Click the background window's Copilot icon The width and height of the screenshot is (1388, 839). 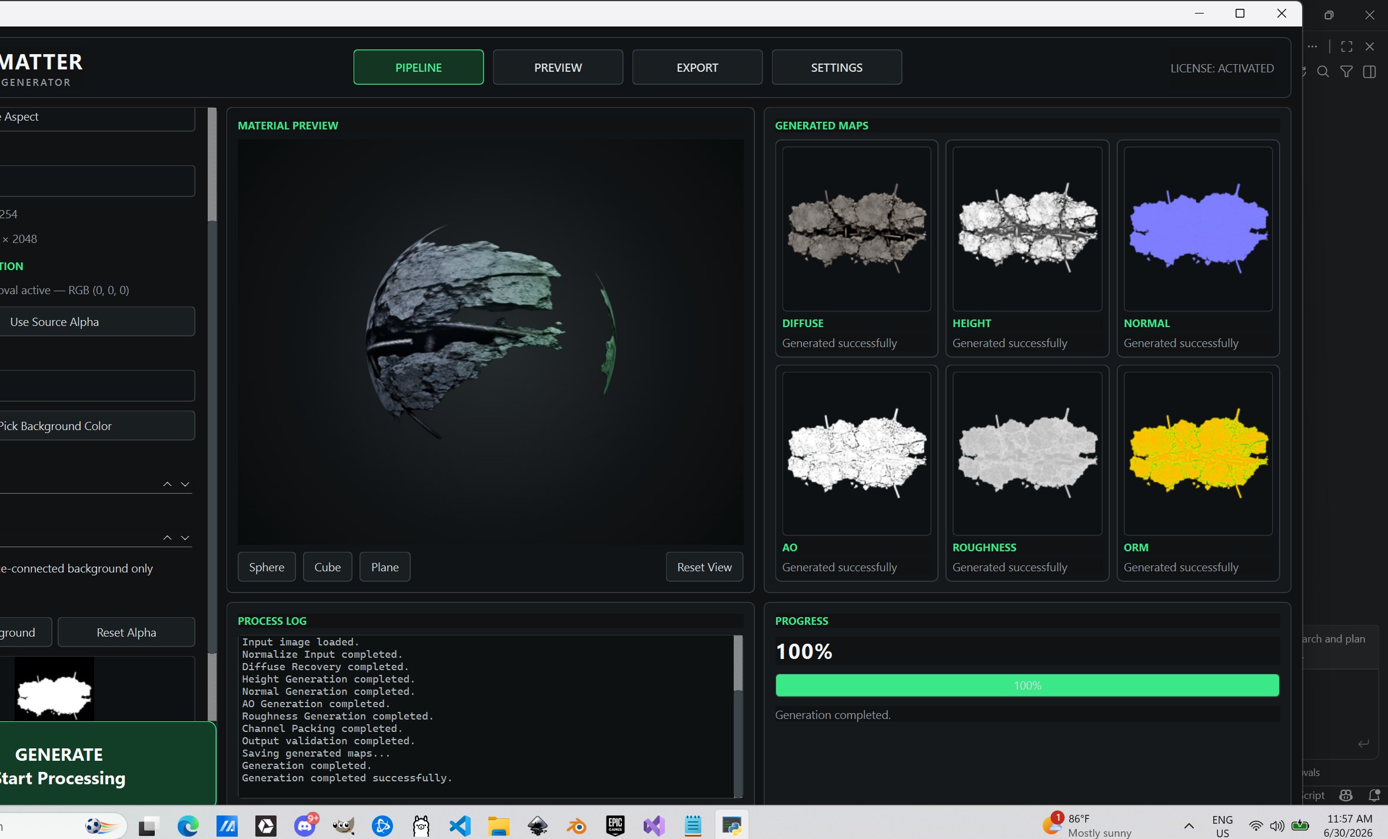(1346, 795)
